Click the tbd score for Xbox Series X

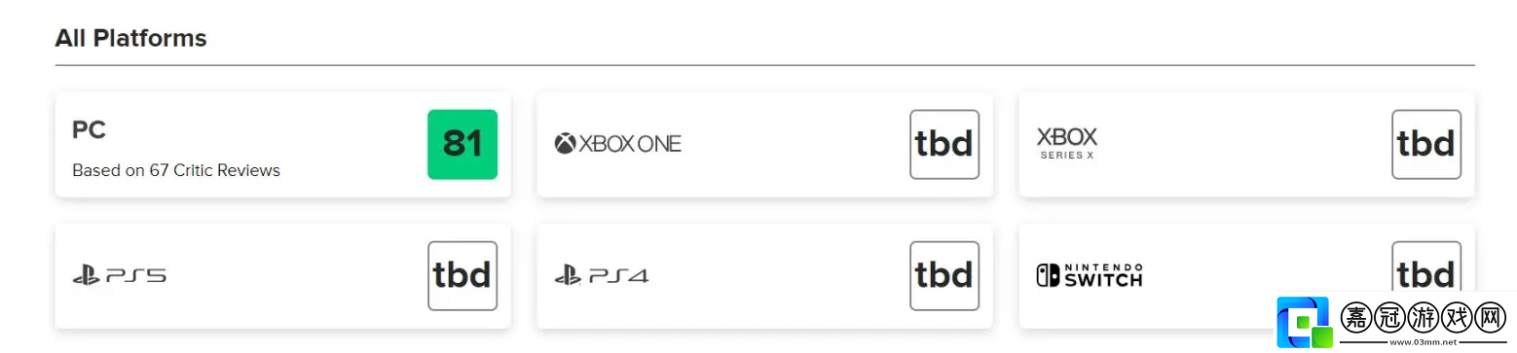pos(1426,144)
